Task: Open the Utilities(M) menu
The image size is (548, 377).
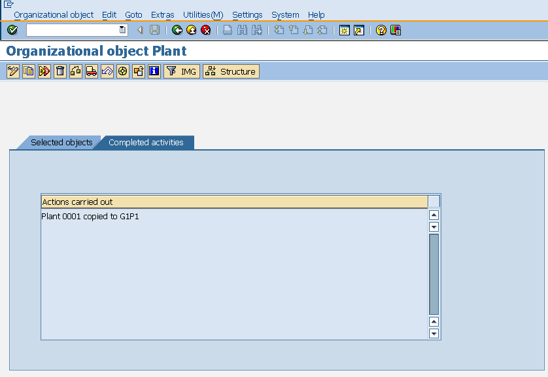Action: (x=203, y=14)
